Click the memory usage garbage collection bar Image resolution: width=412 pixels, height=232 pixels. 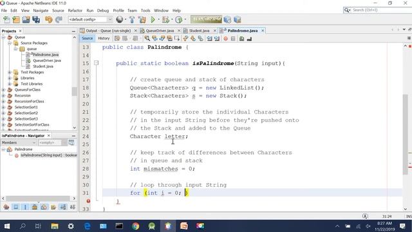tap(206, 19)
